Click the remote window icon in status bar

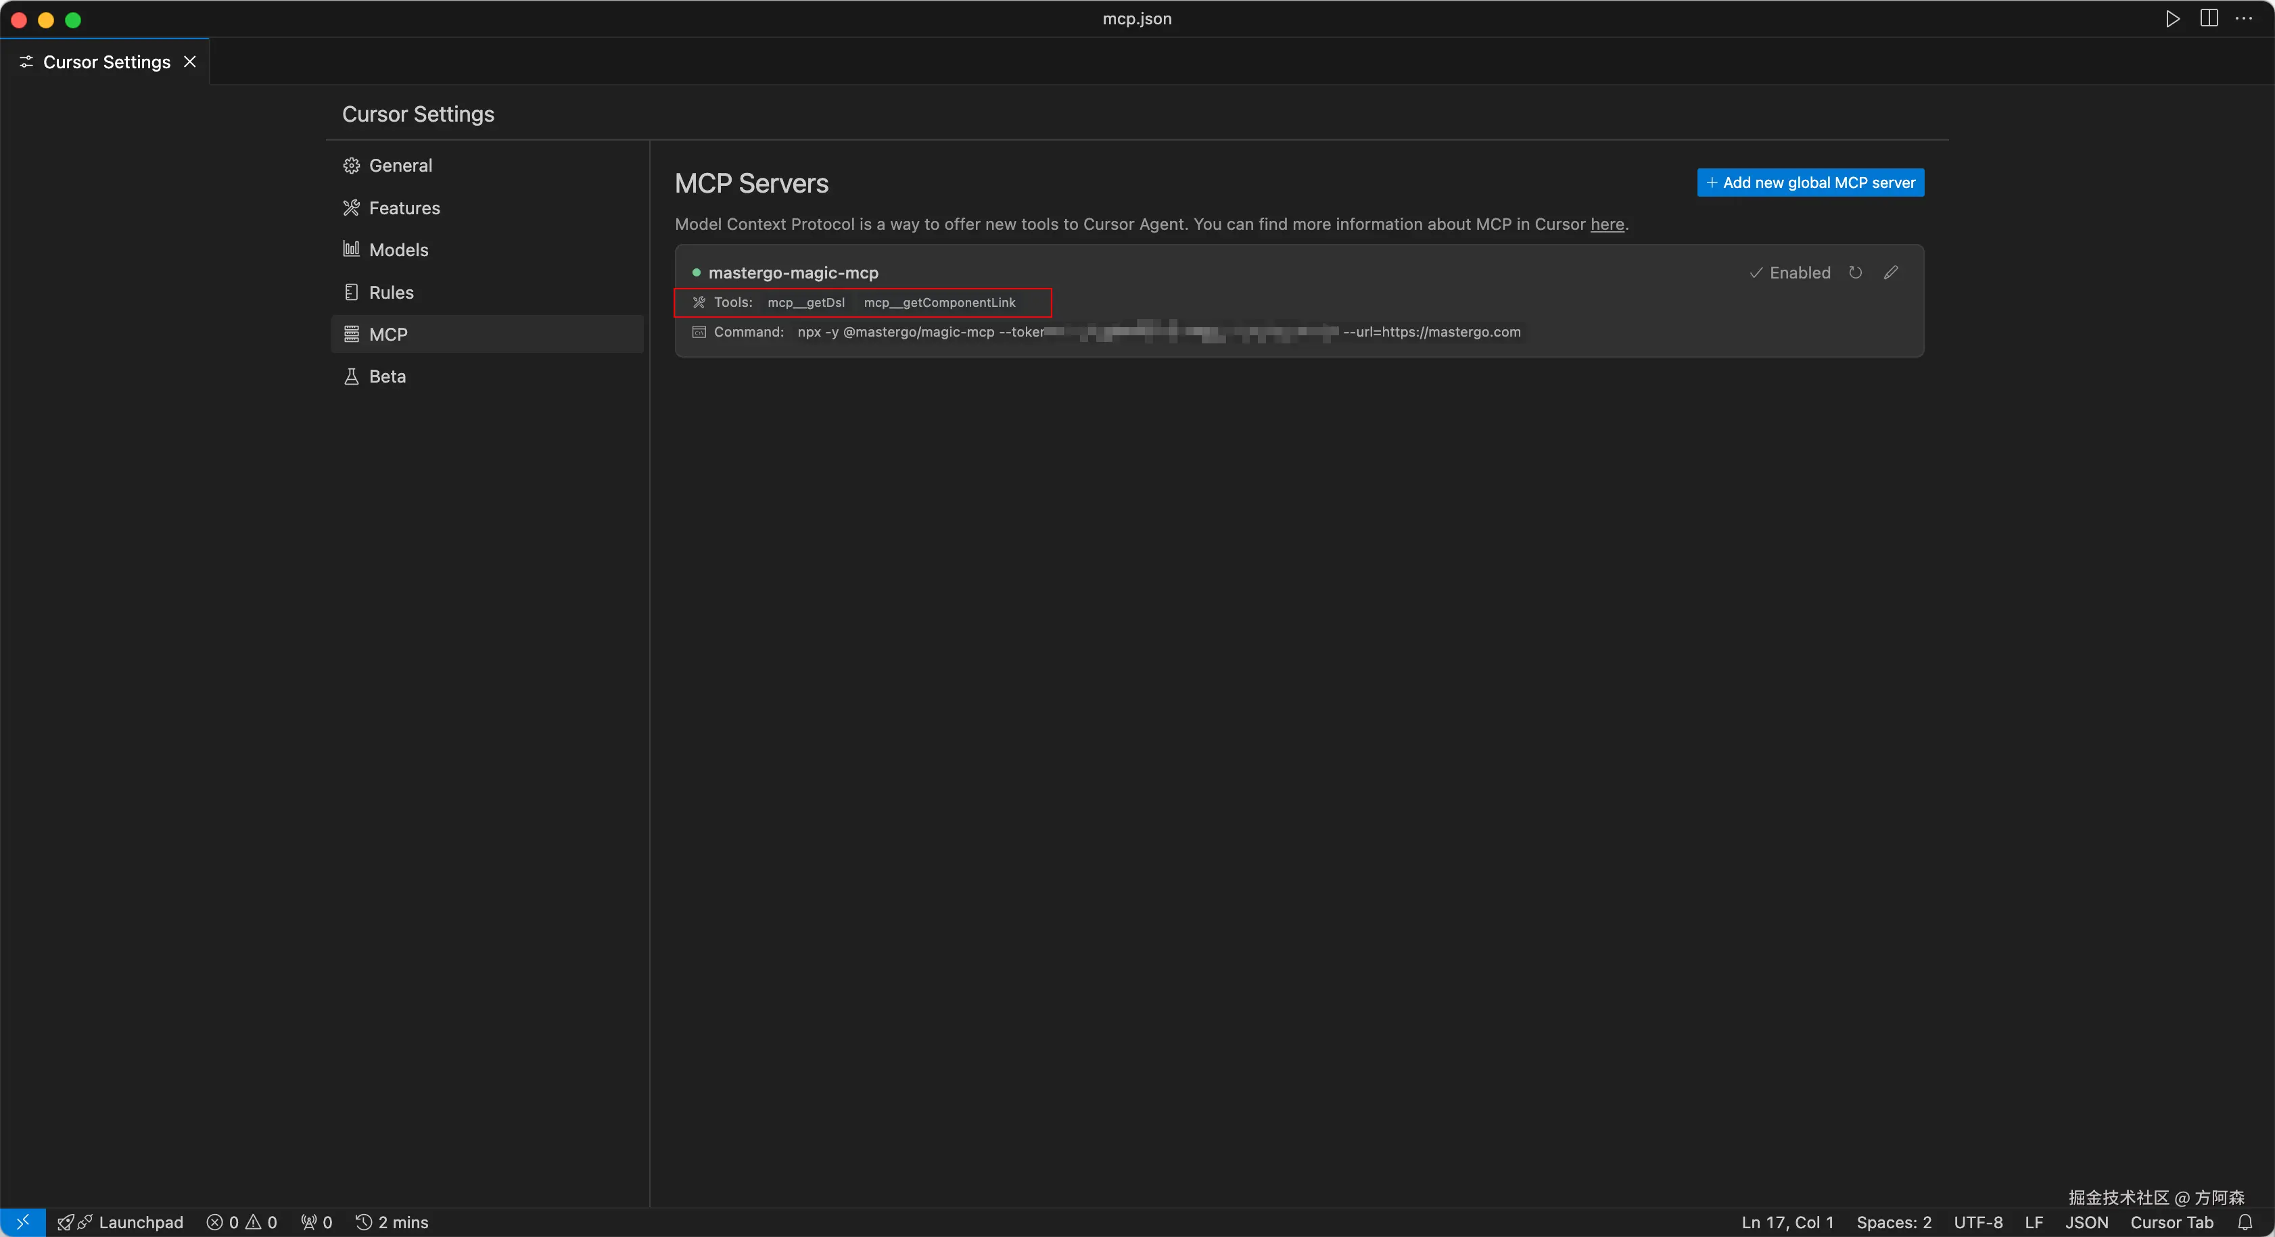coord(23,1222)
